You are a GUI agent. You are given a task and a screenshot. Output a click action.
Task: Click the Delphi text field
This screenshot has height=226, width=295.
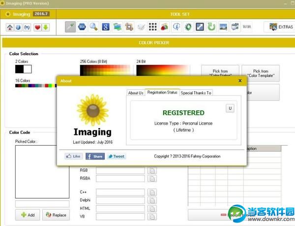(x=120, y=200)
